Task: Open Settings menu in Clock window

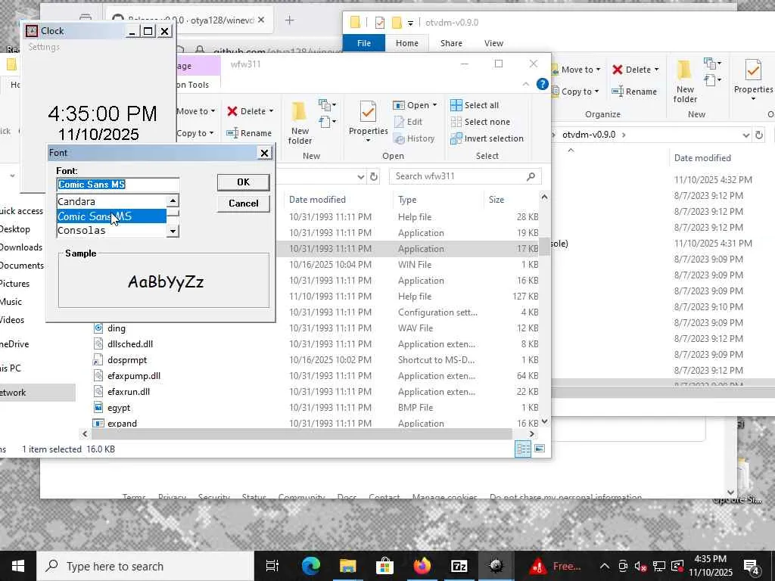Action: pyautogui.click(x=43, y=47)
